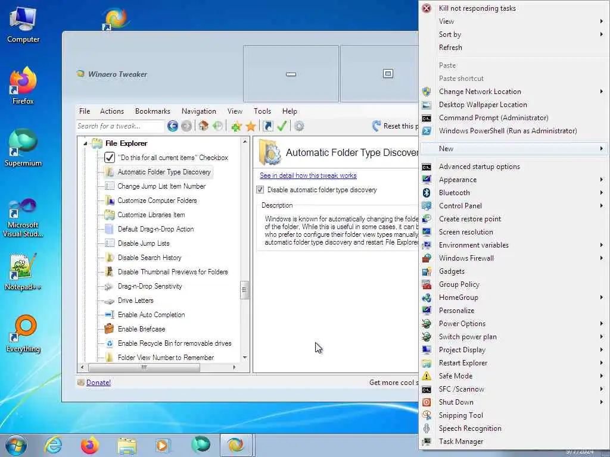This screenshot has width=610, height=457.
Task: Select Drive Letters tweak
Action: click(135, 301)
